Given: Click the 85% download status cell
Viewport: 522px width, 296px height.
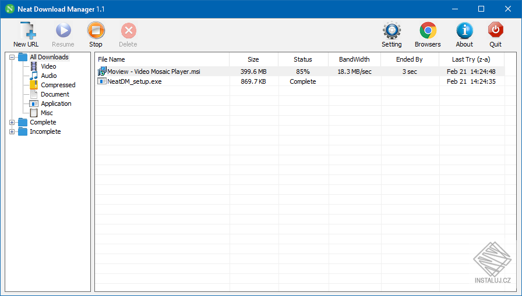Looking at the screenshot, I should [303, 72].
